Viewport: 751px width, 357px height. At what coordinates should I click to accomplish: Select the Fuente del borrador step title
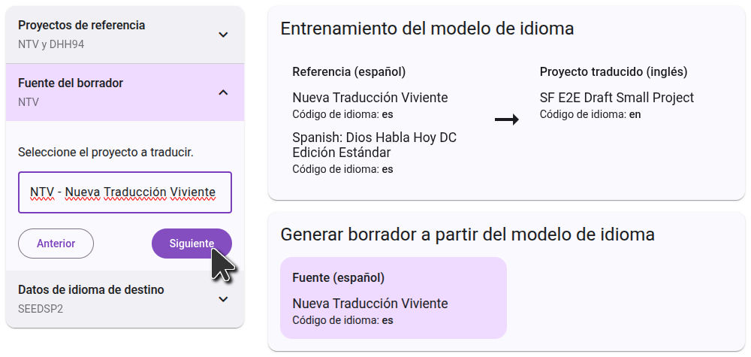[71, 83]
